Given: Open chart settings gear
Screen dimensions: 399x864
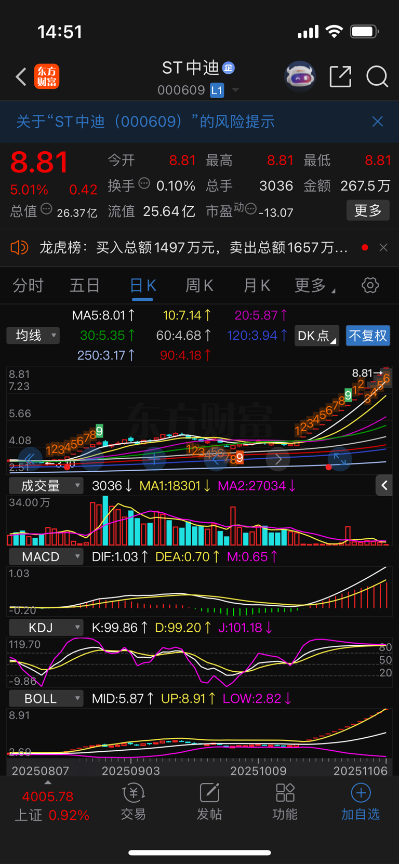Looking at the screenshot, I should pos(370,285).
